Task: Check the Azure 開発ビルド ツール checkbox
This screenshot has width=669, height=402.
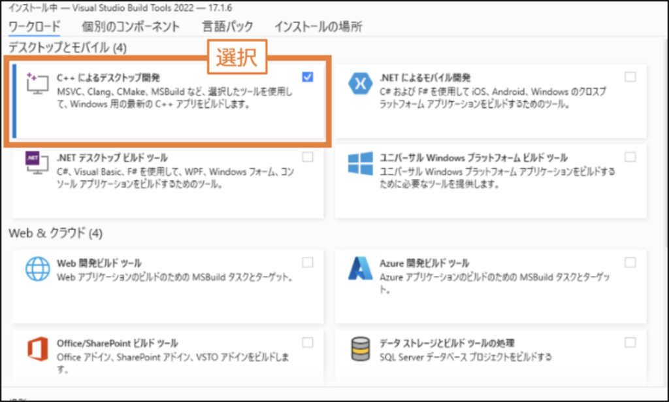Action: (630, 263)
